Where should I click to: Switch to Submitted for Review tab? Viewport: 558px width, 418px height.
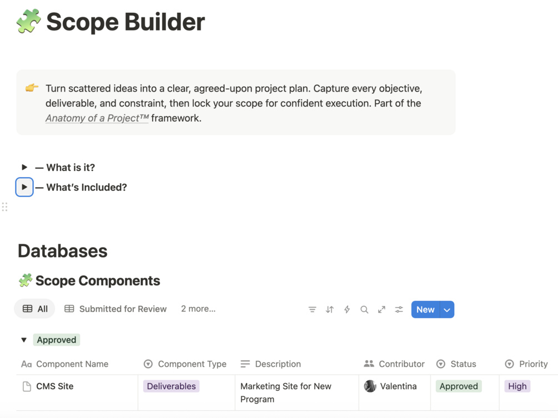[115, 309]
